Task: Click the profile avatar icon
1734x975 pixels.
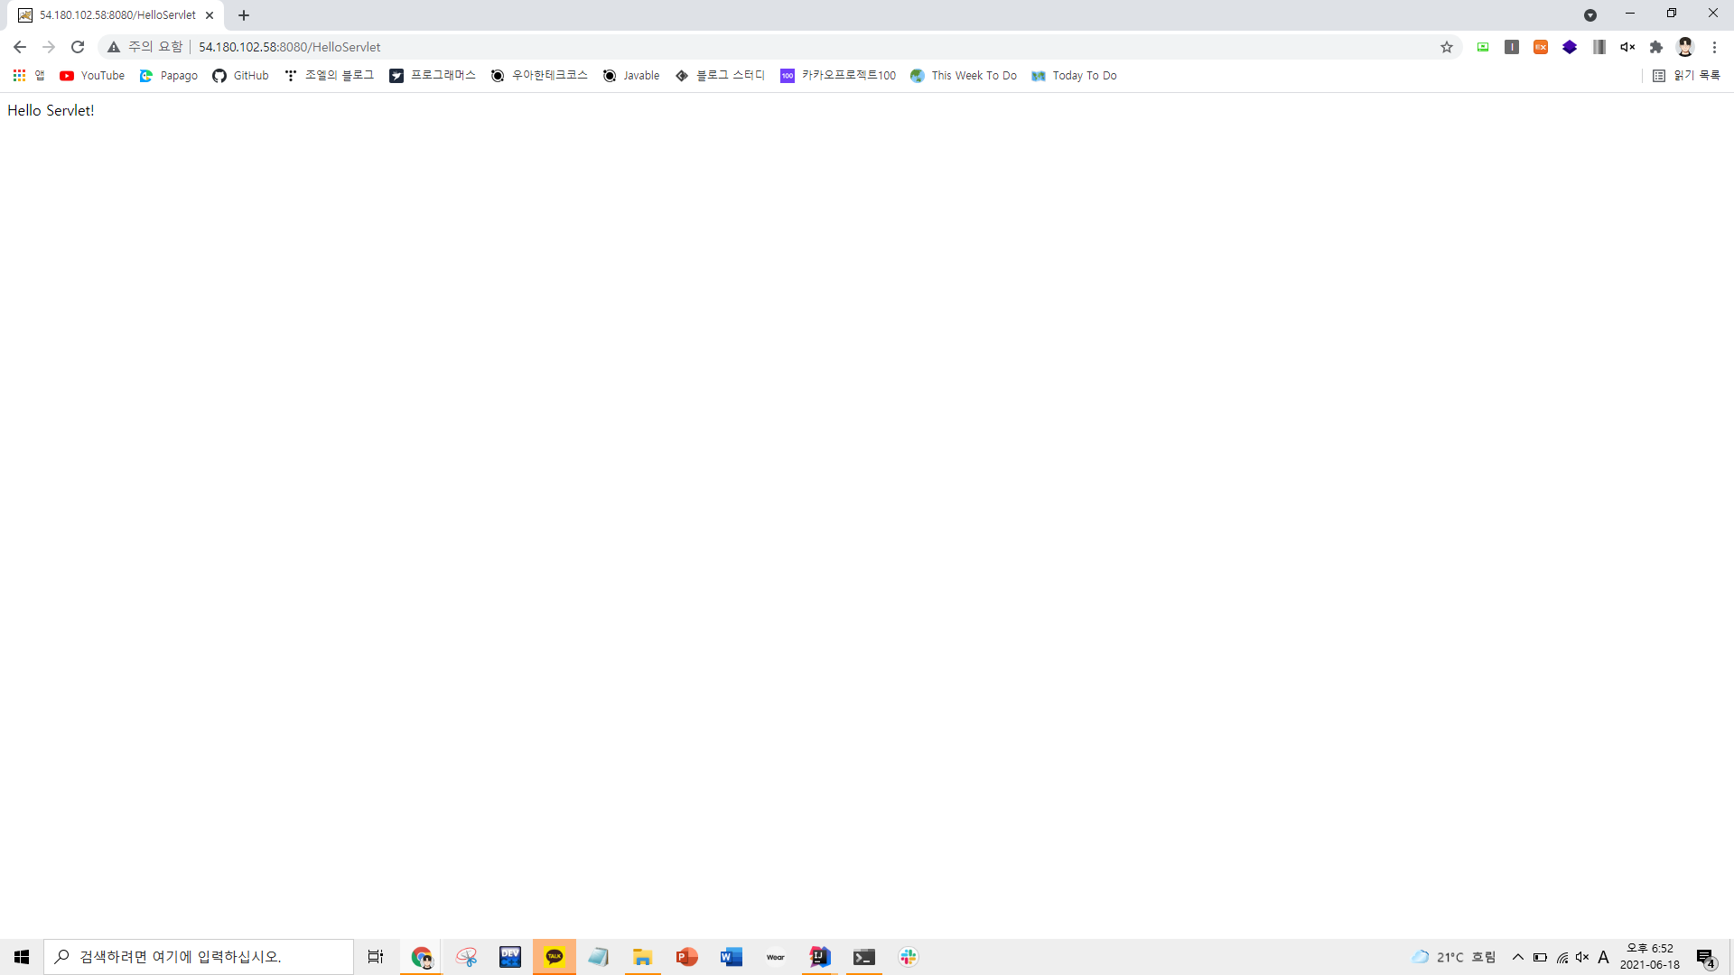Action: tap(1685, 47)
